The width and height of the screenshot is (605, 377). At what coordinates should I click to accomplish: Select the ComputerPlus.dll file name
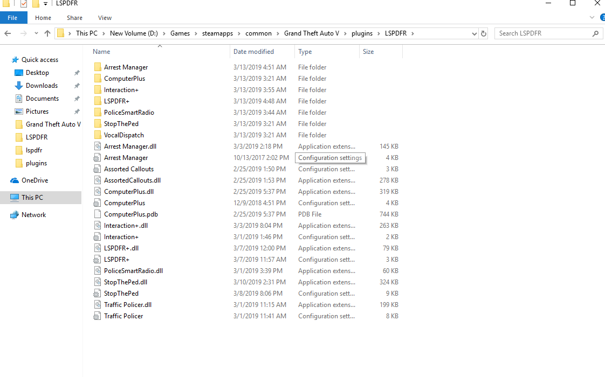click(129, 192)
